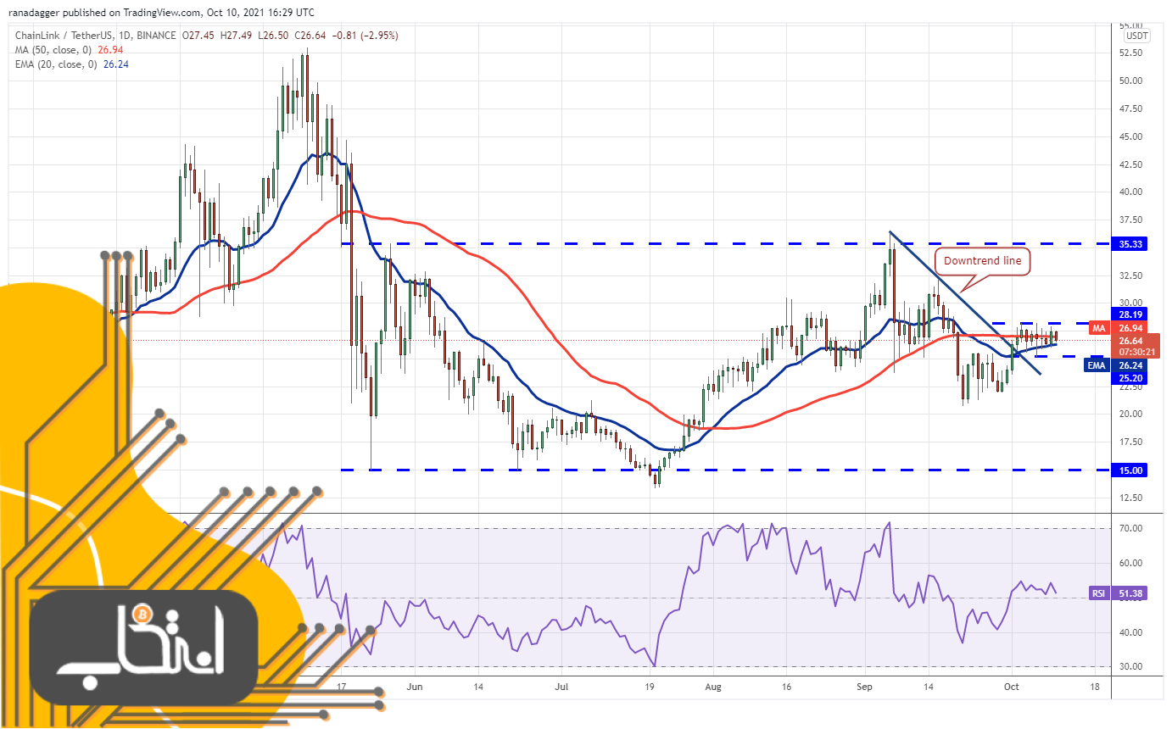Click 52.50 on the price axis
The width and height of the screenshot is (1172, 729).
click(x=1131, y=53)
